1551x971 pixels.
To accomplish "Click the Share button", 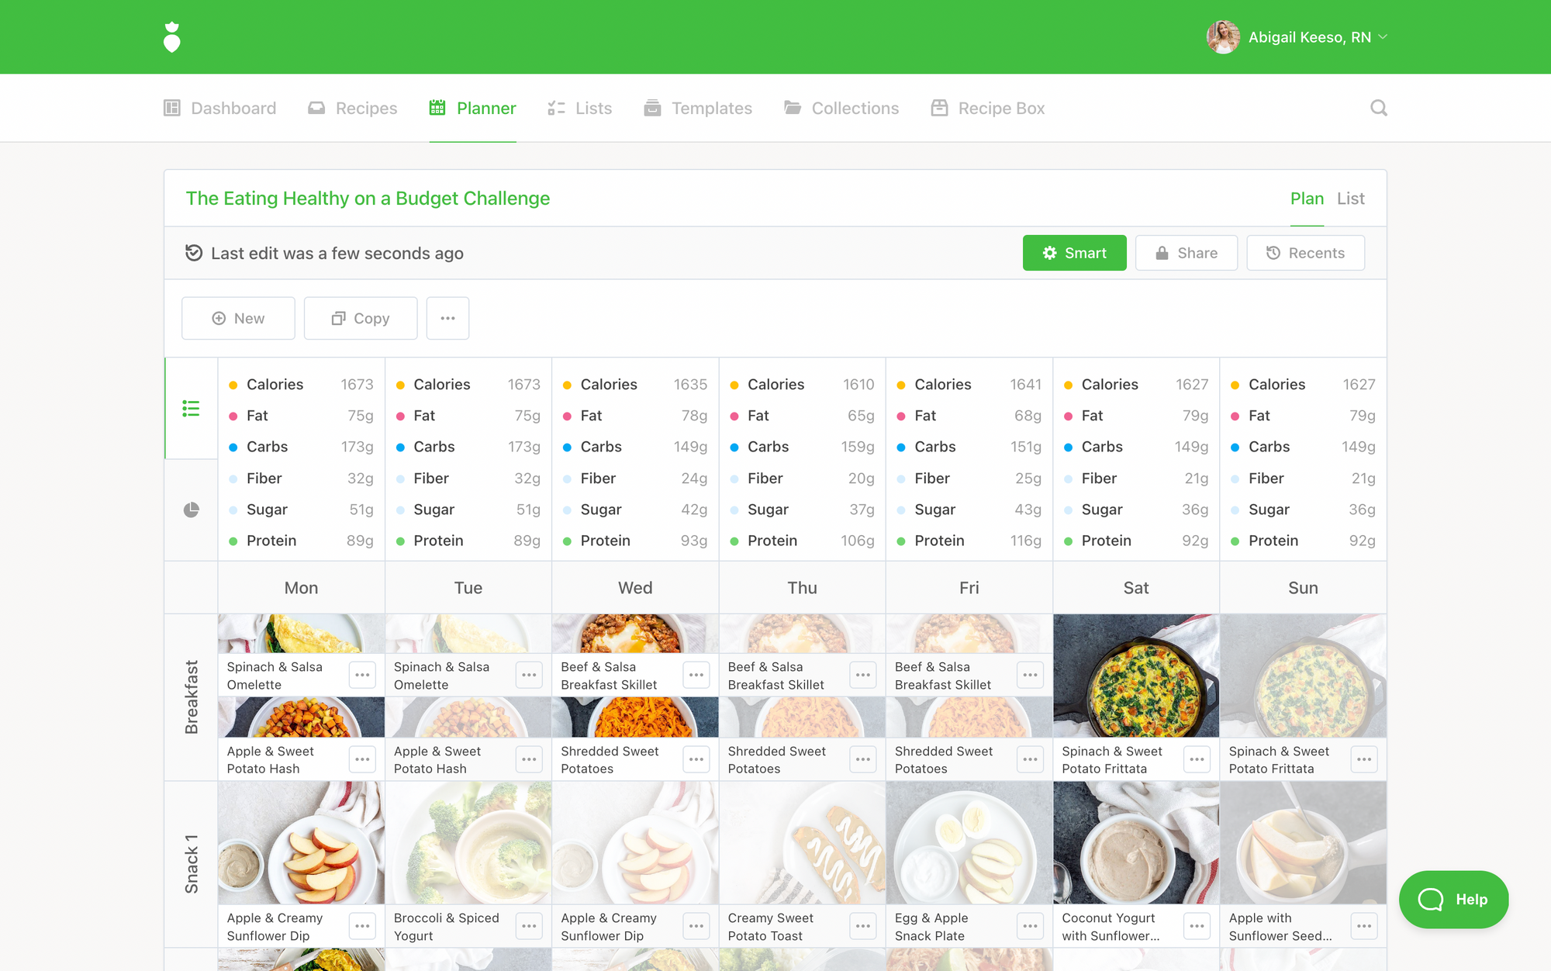I will (x=1186, y=253).
